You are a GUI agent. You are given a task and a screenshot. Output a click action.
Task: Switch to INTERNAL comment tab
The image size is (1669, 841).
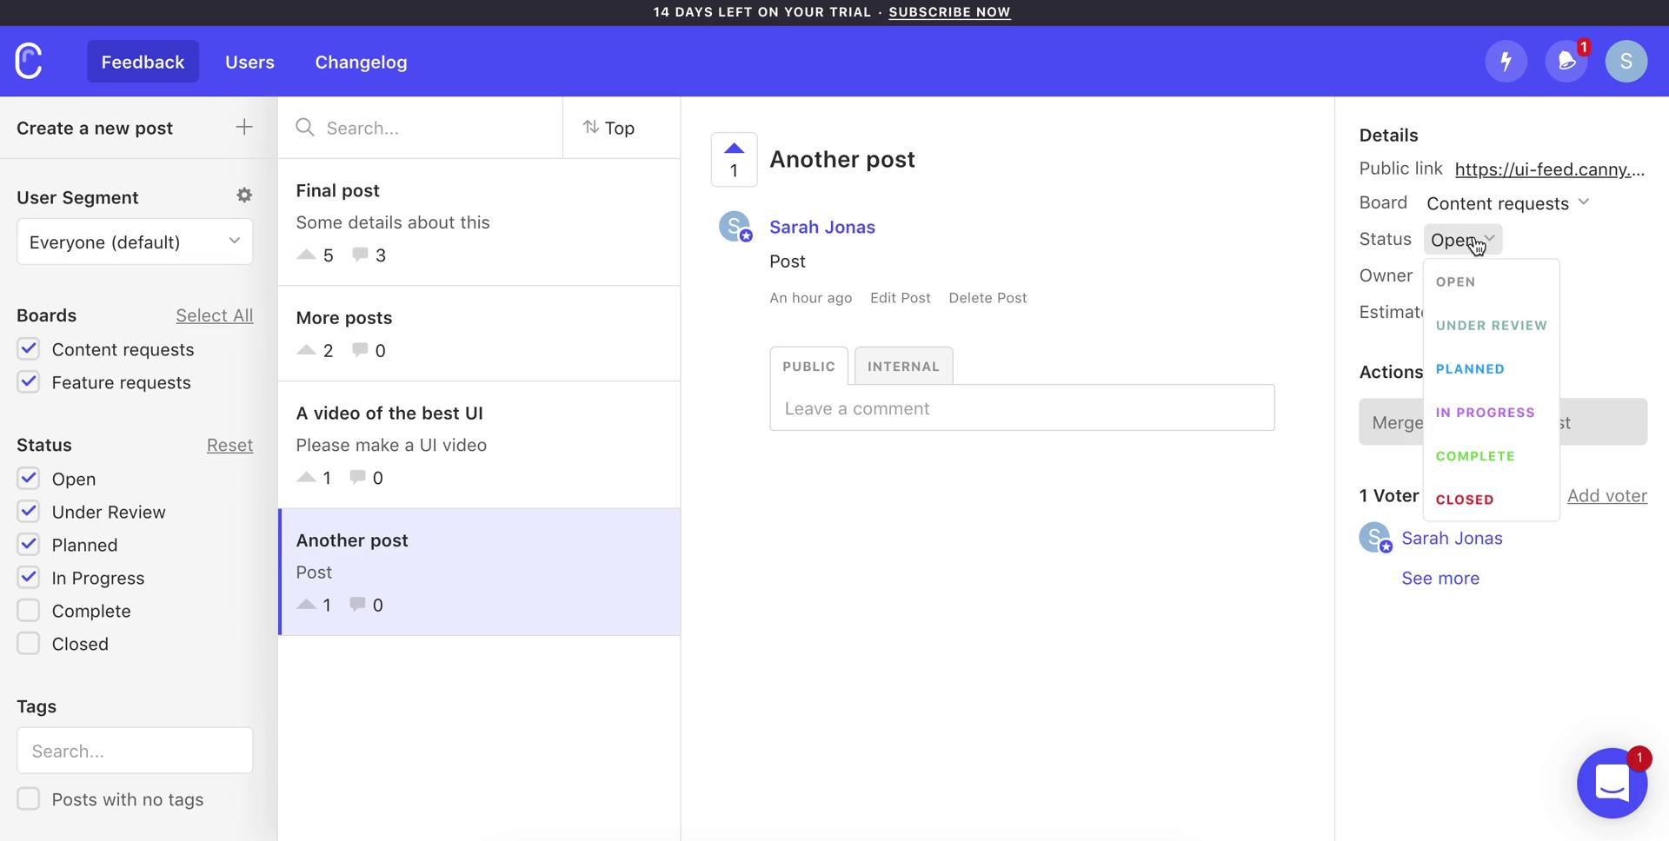(903, 366)
